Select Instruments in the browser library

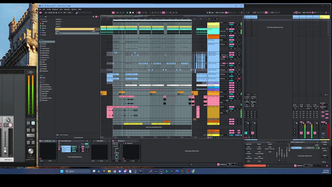(46, 49)
